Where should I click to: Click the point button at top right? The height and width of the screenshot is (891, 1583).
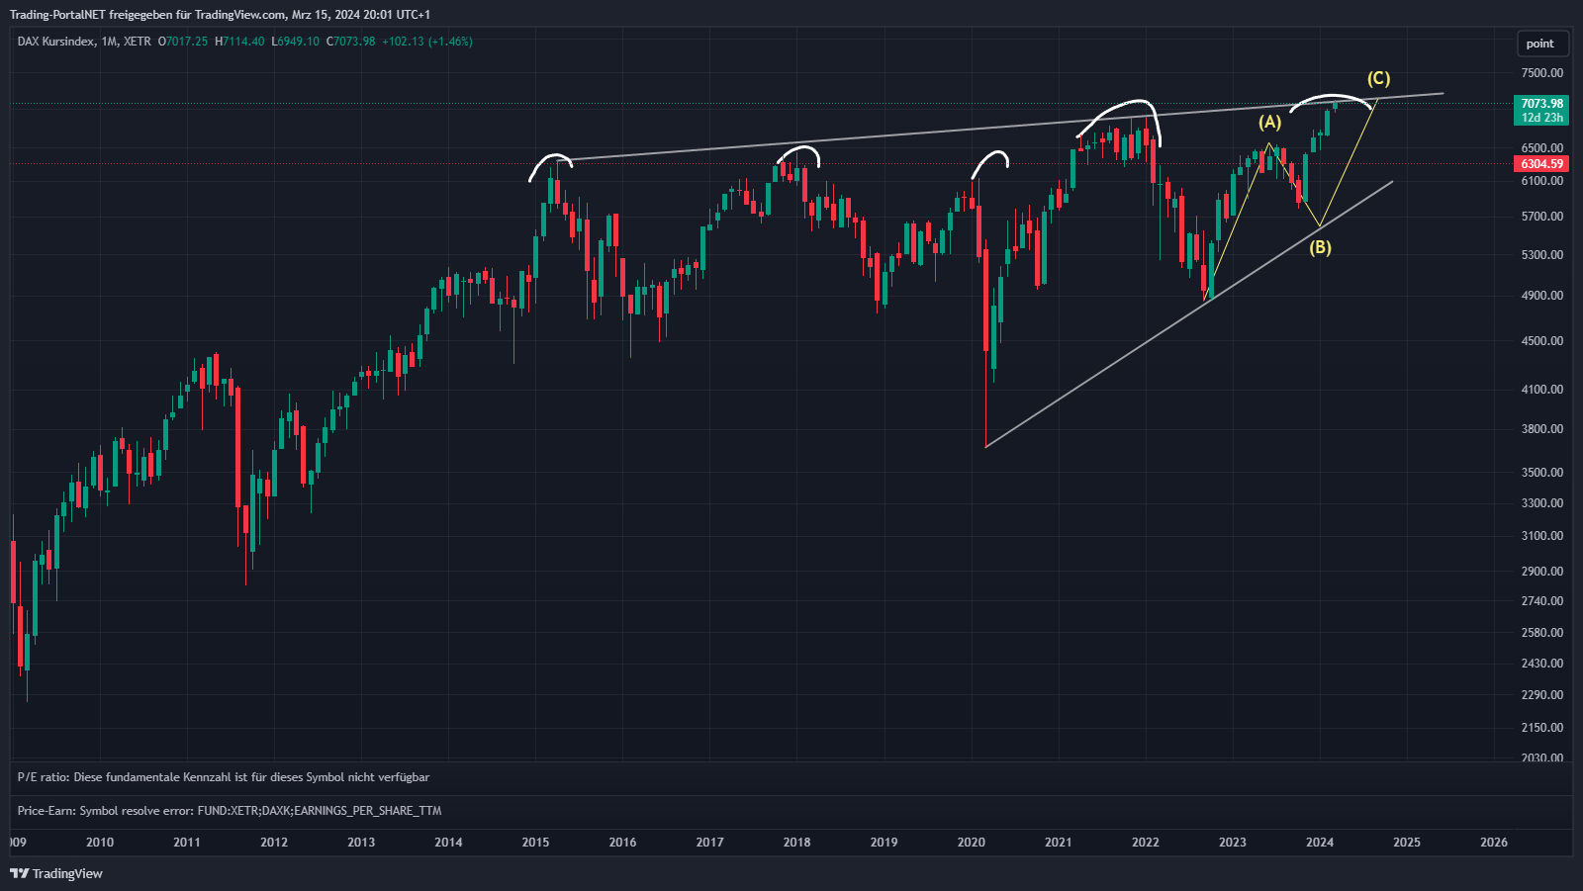(1539, 44)
